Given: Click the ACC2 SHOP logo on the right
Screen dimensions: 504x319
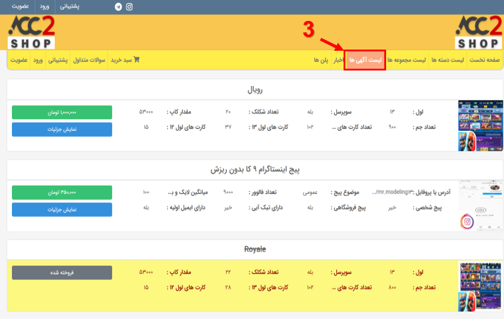Looking at the screenshot, I should [x=479, y=32].
